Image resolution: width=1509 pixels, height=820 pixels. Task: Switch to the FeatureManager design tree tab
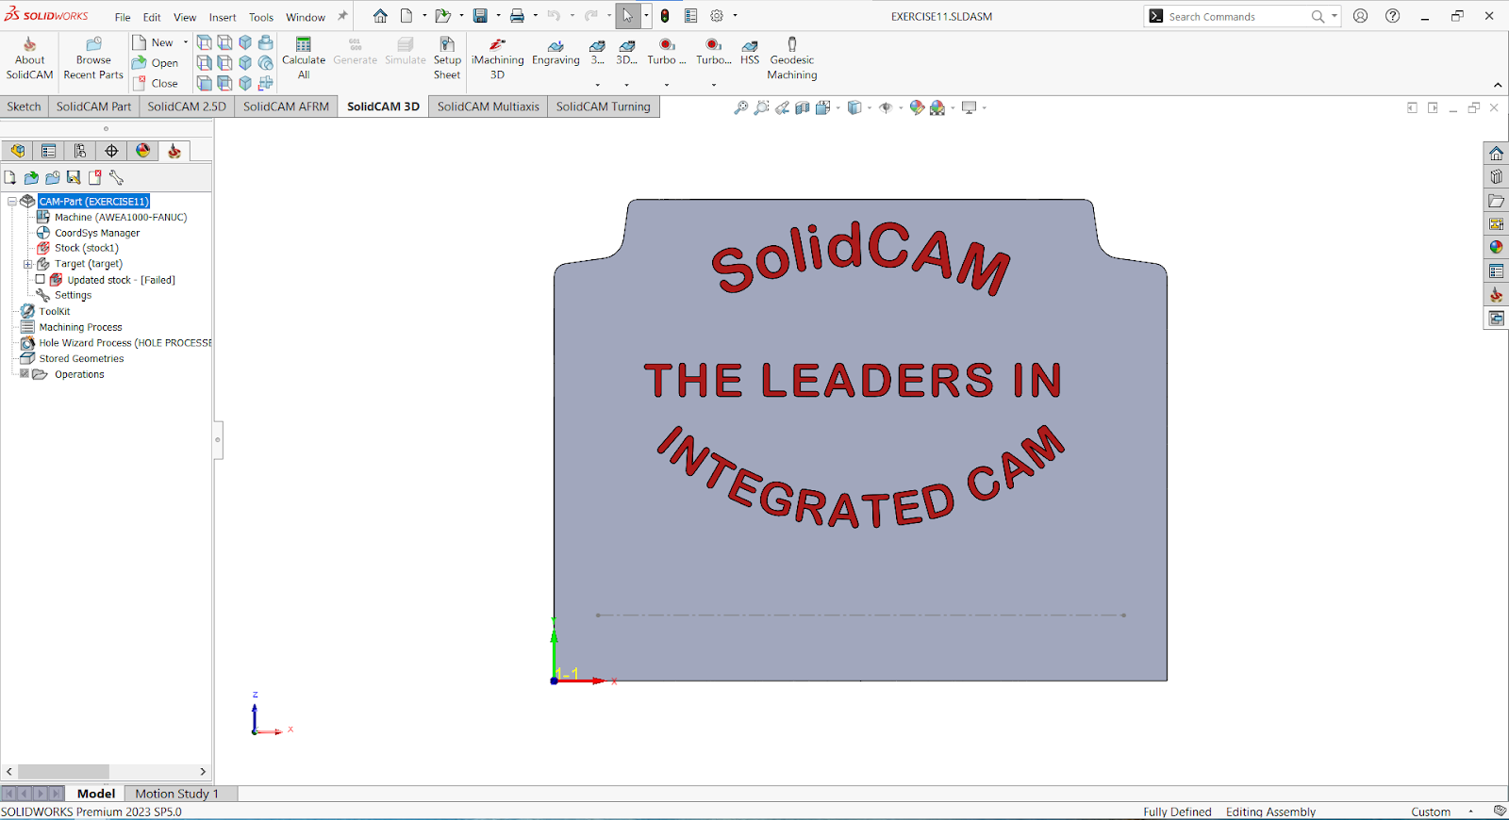point(18,151)
